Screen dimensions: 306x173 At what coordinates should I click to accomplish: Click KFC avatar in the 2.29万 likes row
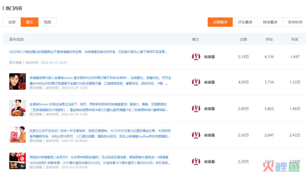196,162
